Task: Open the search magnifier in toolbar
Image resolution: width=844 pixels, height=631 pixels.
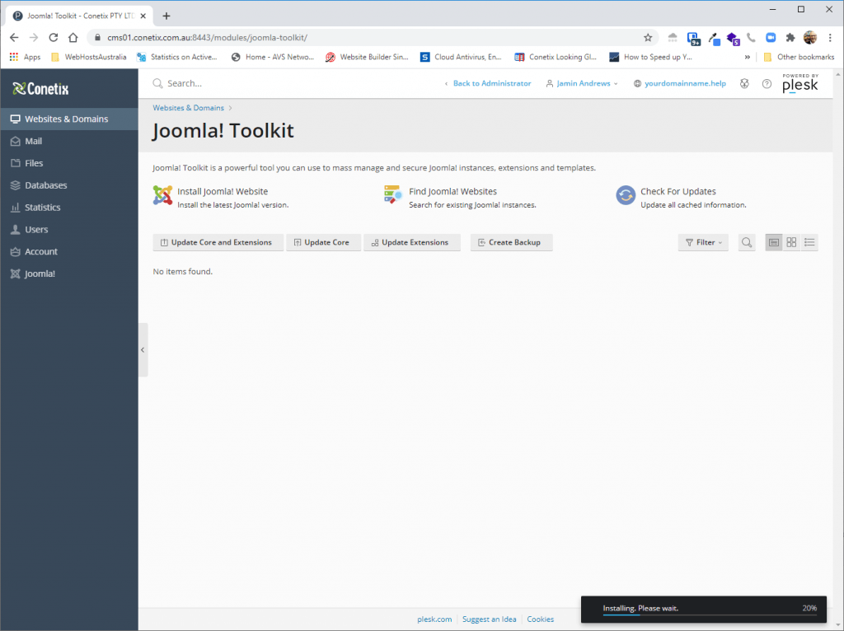Action: 747,242
